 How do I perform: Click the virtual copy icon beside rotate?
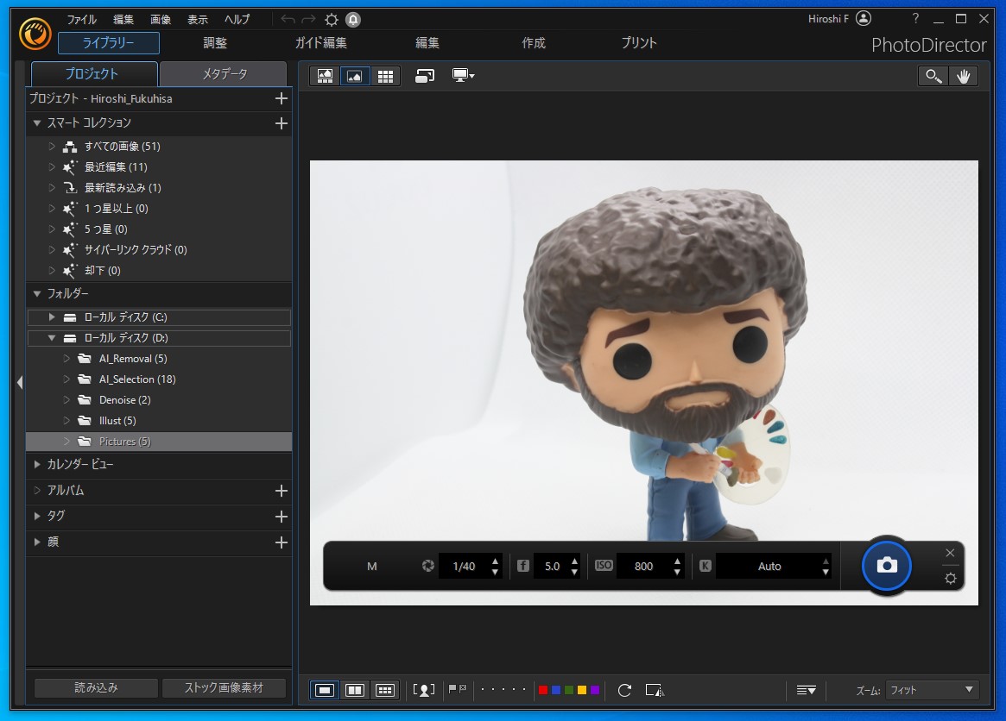655,690
